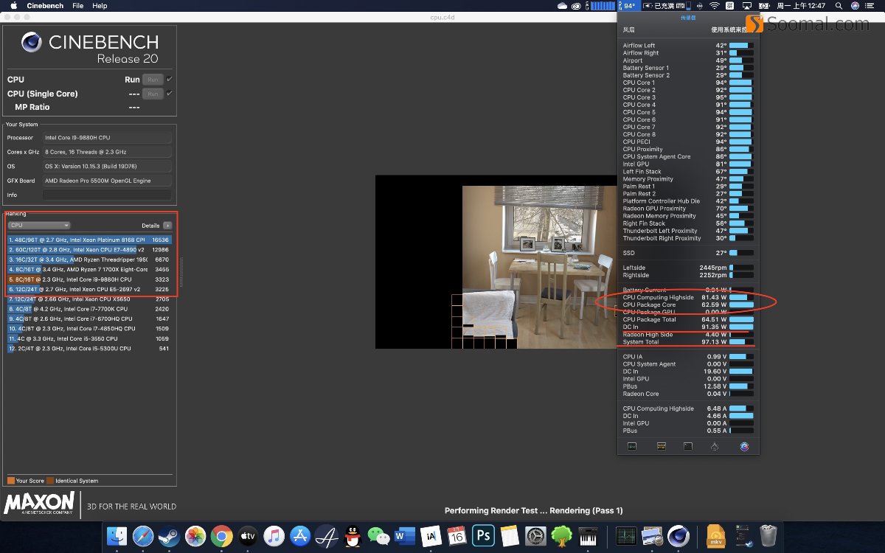Open Steam from the dock

[169, 535]
